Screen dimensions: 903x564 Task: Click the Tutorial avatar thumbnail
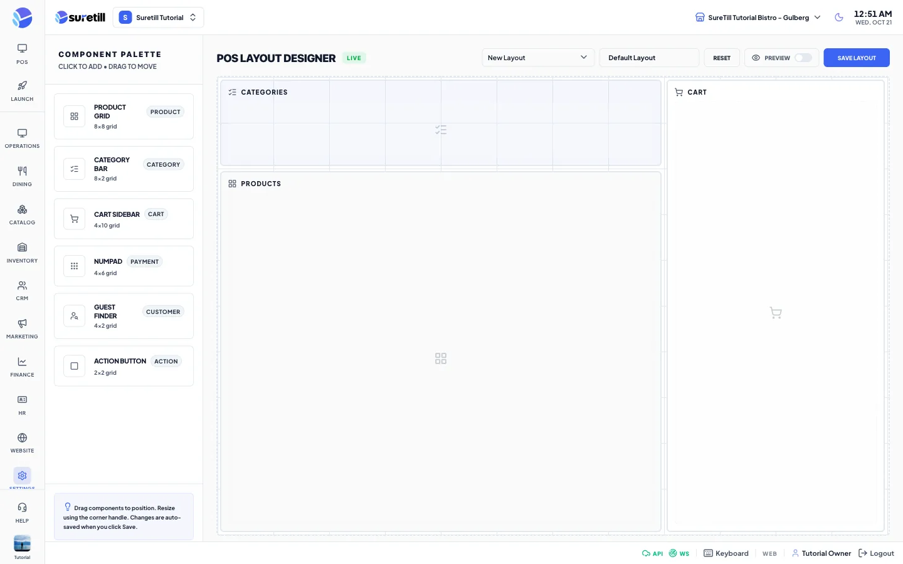pyautogui.click(x=22, y=543)
